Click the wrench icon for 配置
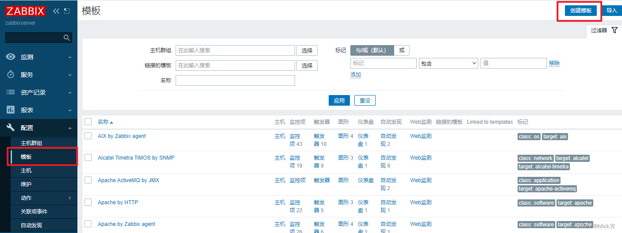 point(11,128)
